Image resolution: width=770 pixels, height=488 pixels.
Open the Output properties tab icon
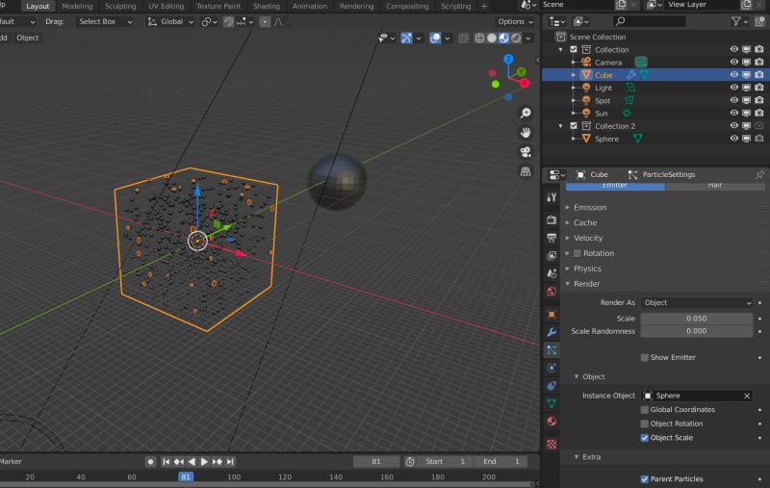point(552,238)
